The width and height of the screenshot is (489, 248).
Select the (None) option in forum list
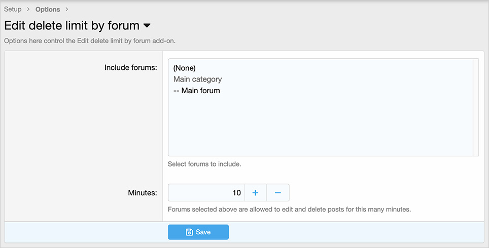pos(184,68)
